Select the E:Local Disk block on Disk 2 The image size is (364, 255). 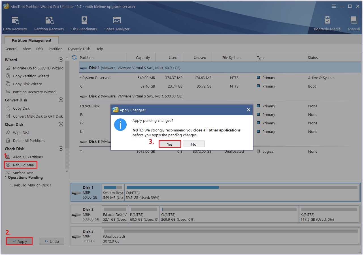[115, 214]
